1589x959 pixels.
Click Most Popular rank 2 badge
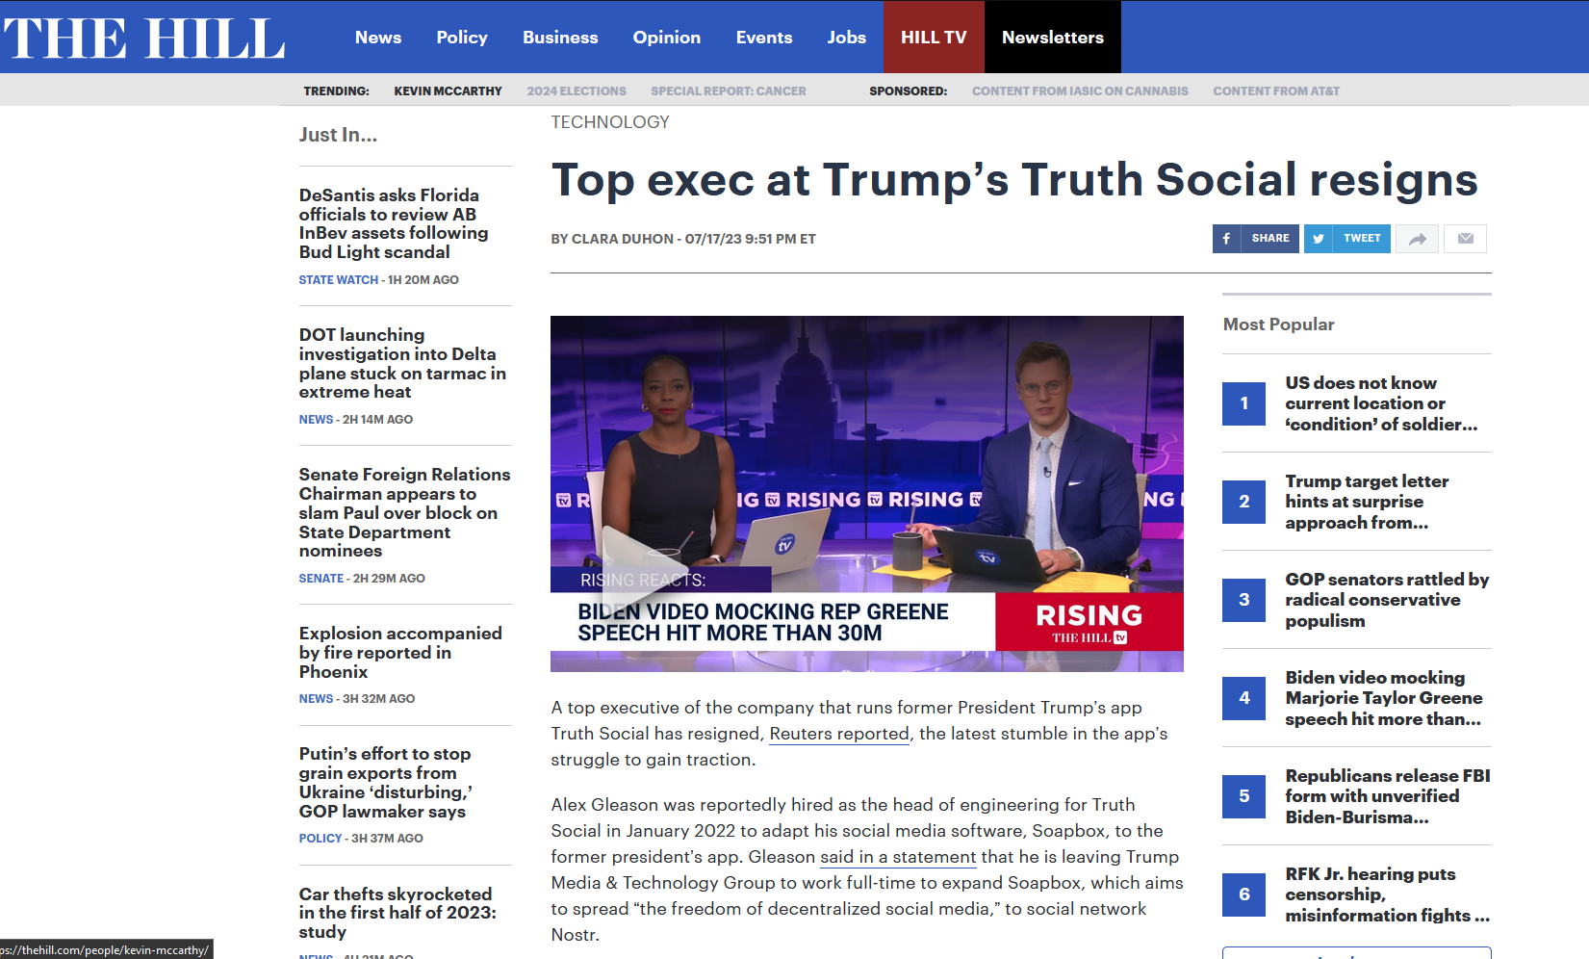pos(1244,502)
